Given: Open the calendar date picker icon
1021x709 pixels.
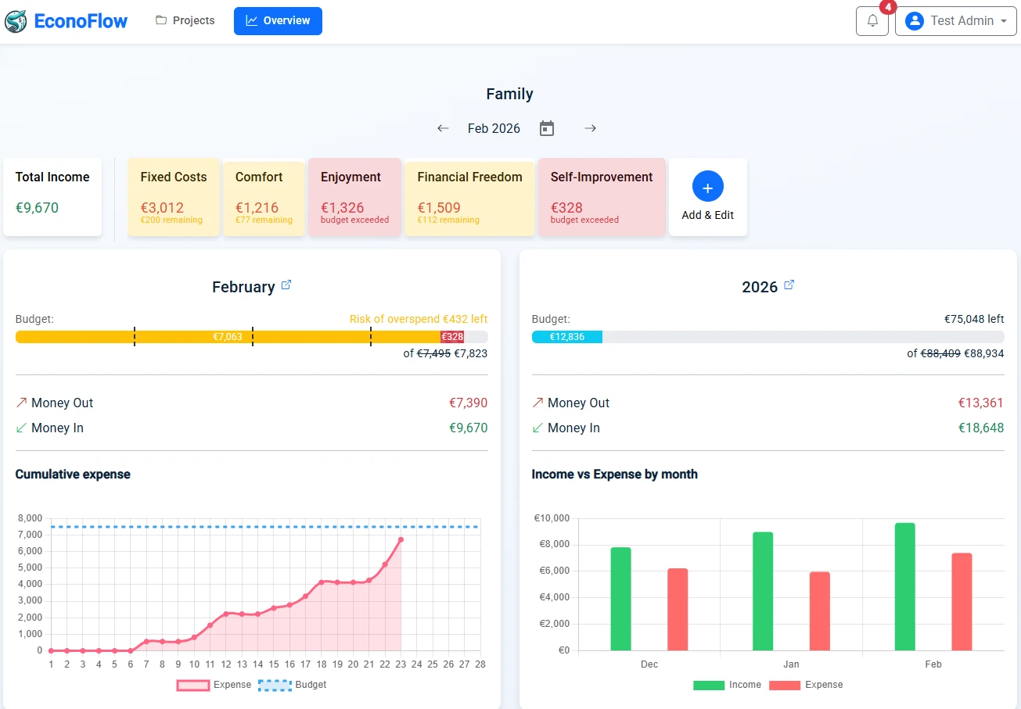Looking at the screenshot, I should pyautogui.click(x=546, y=127).
